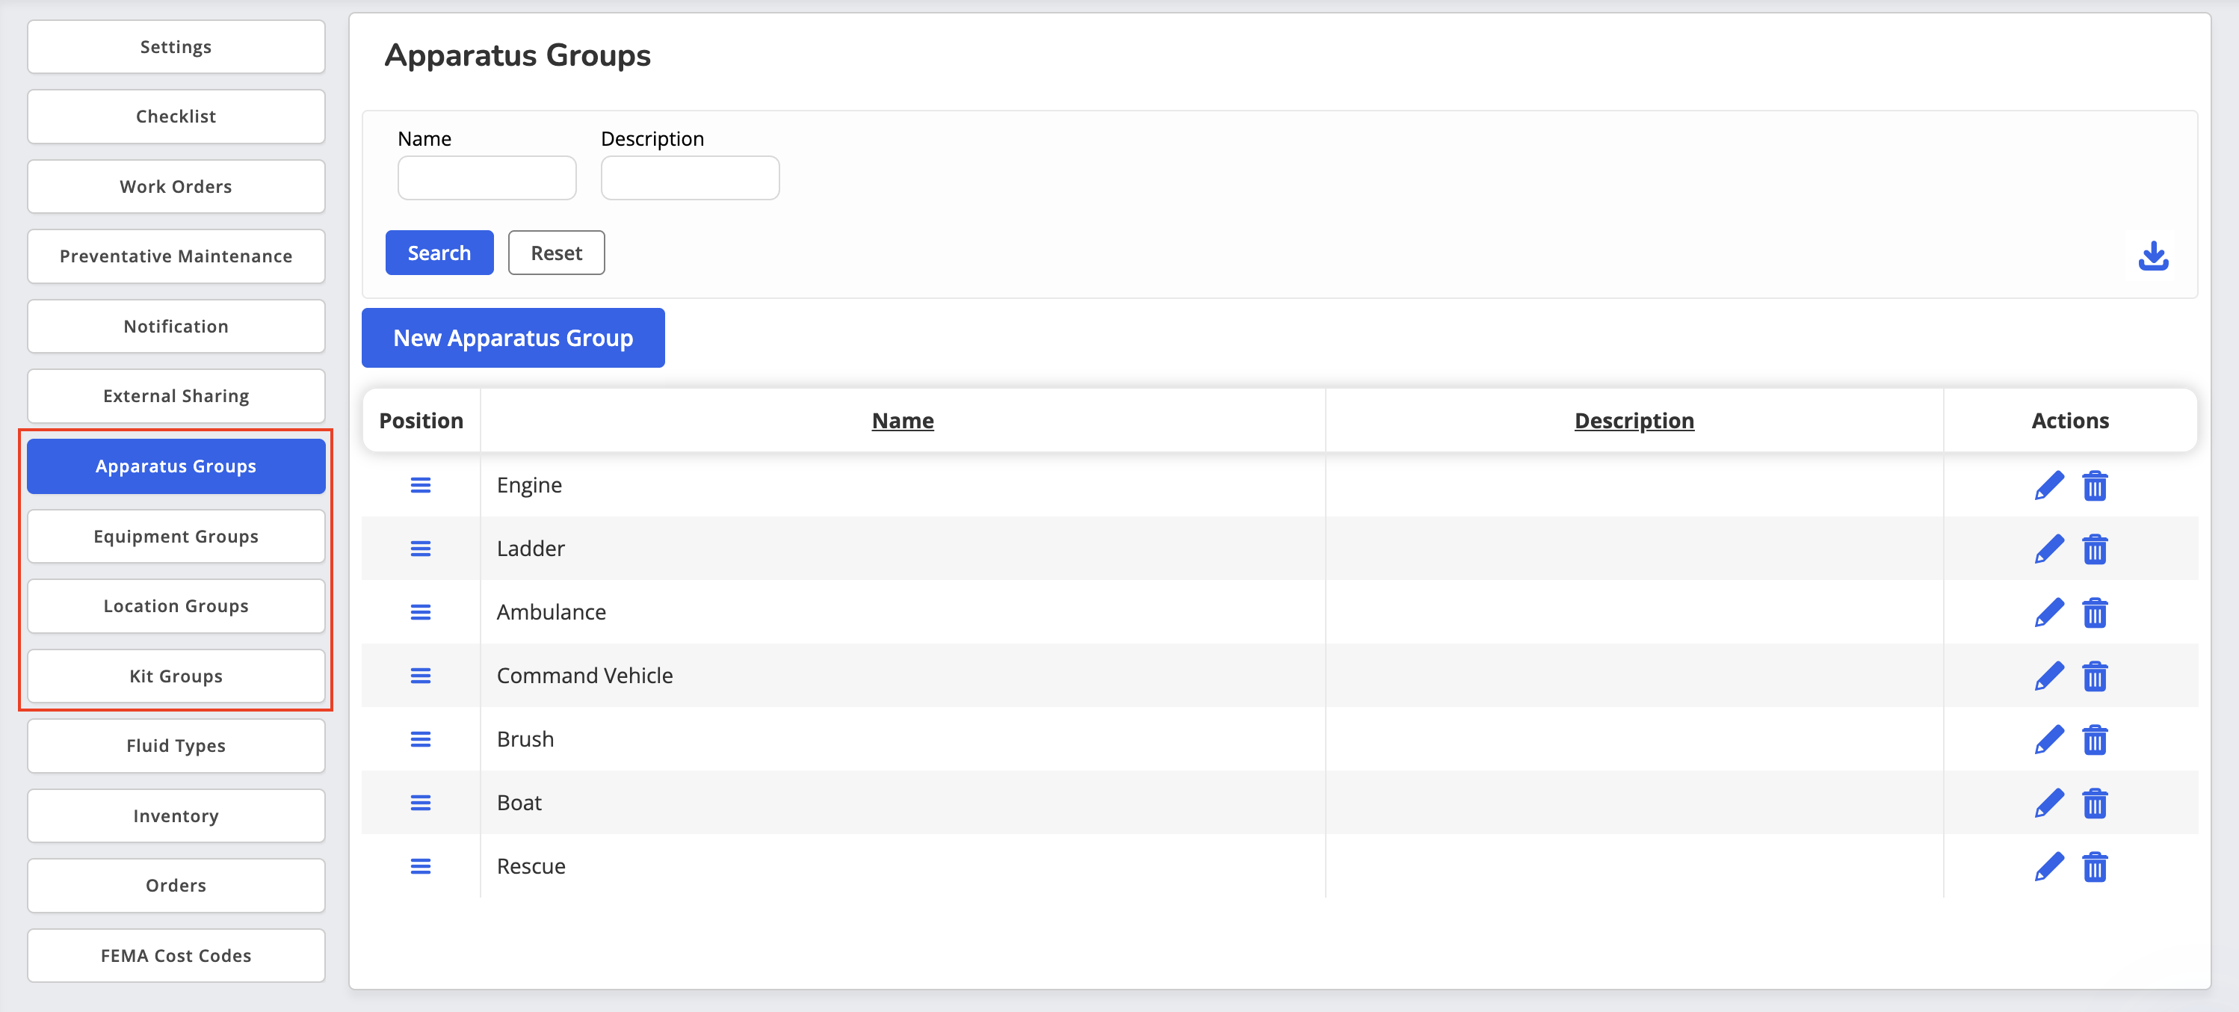The height and width of the screenshot is (1012, 2239).
Task: Open External Sharing section
Action: (x=176, y=396)
